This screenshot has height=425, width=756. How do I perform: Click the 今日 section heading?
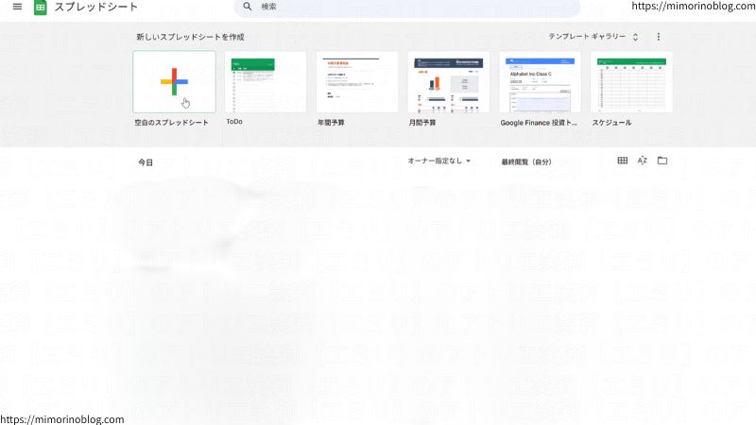146,162
